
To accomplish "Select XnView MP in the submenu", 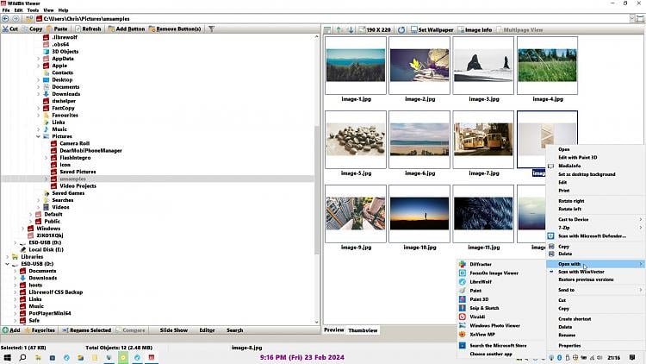I will (485, 334).
